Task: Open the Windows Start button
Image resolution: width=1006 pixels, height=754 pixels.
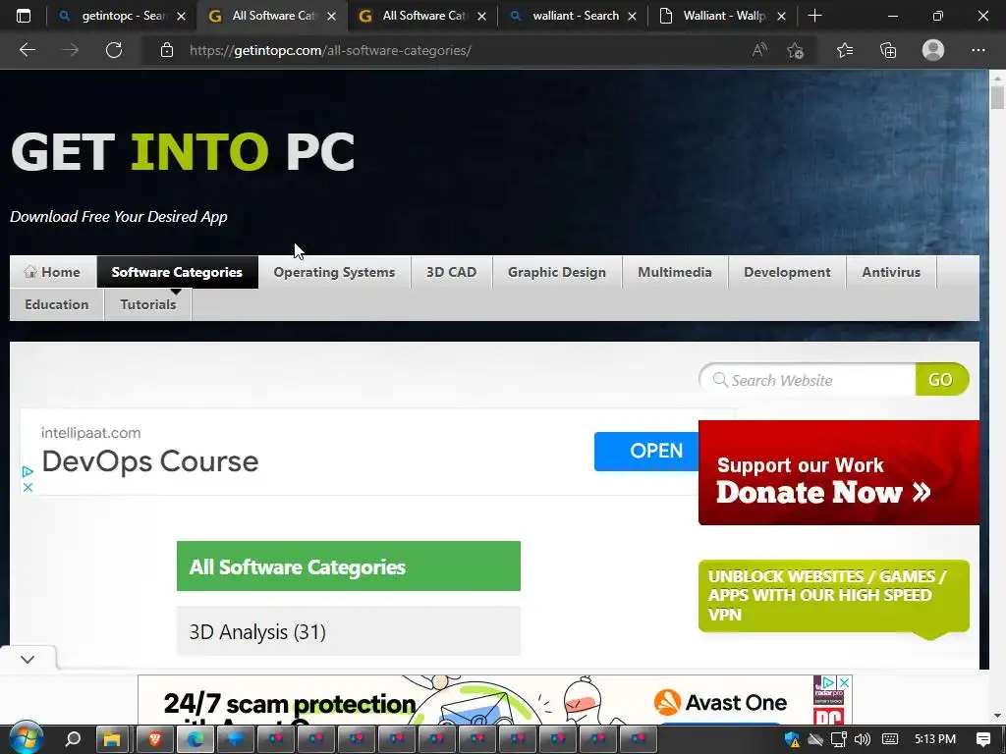Action: tap(26, 738)
